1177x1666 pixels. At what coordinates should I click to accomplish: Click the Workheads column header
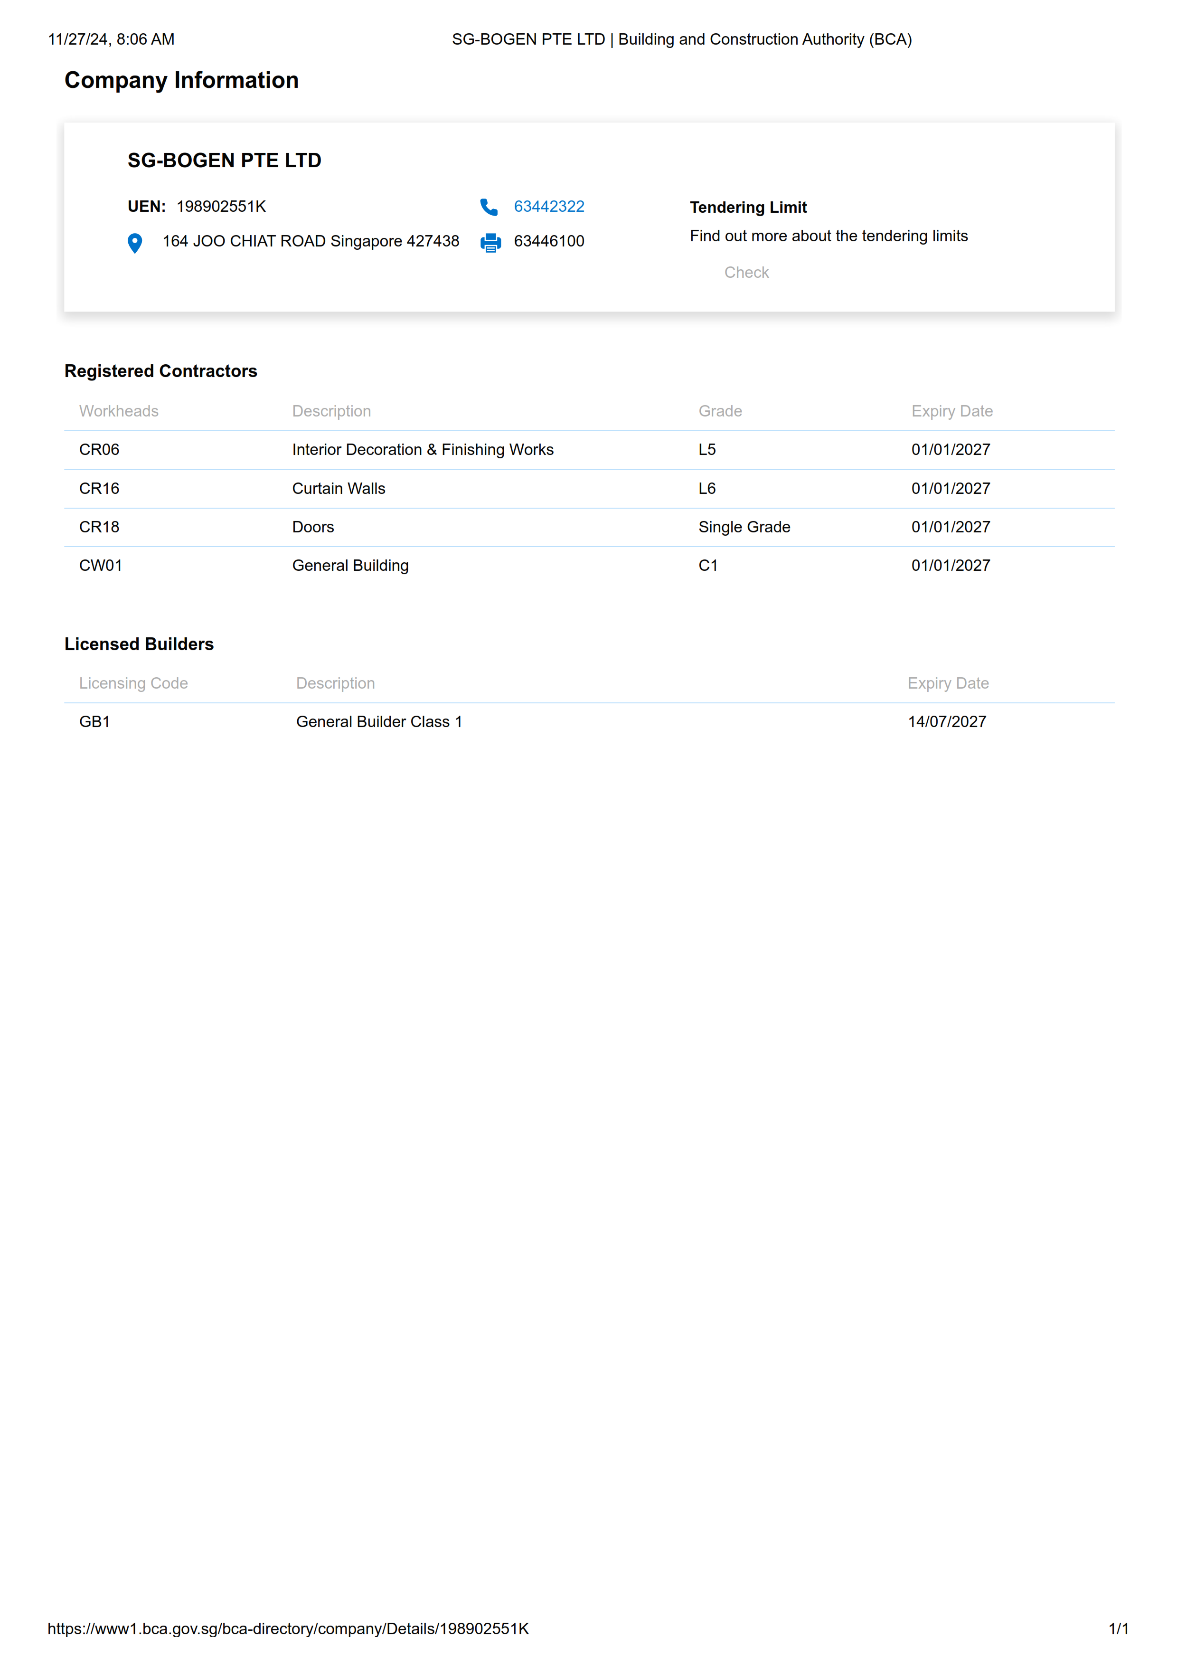(118, 411)
